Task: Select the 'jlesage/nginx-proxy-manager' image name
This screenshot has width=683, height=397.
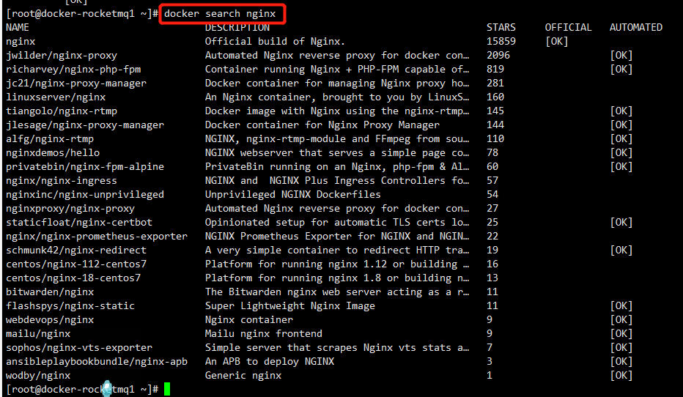Action: (x=85, y=125)
